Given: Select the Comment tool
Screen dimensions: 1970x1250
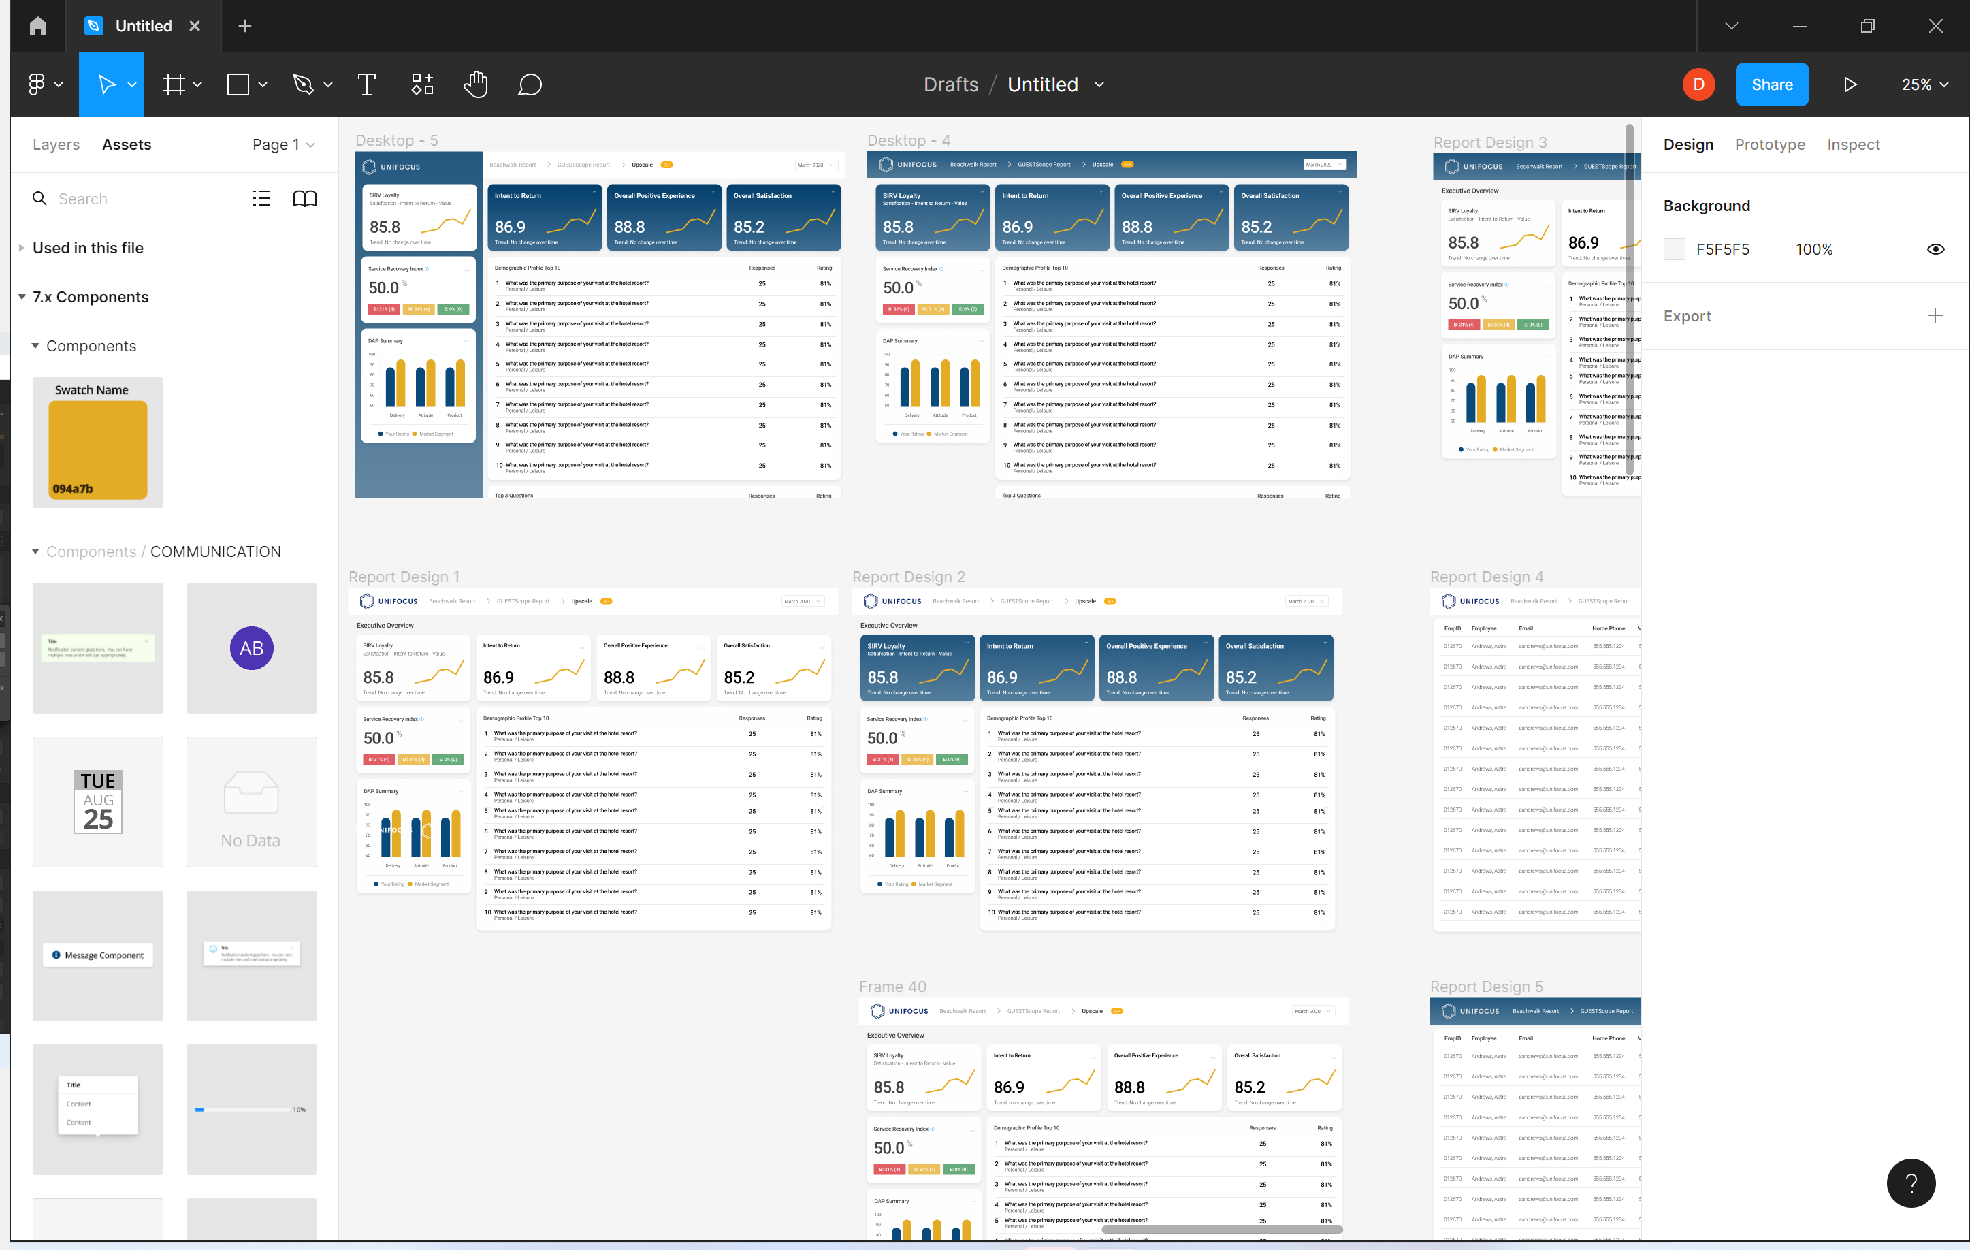Looking at the screenshot, I should [x=530, y=84].
